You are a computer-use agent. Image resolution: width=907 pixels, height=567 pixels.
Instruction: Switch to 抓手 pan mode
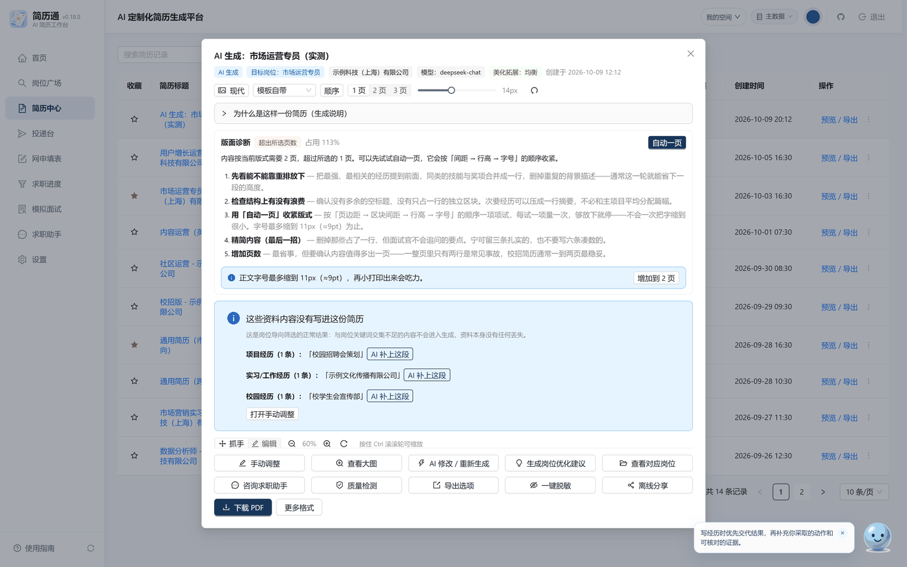(x=231, y=444)
